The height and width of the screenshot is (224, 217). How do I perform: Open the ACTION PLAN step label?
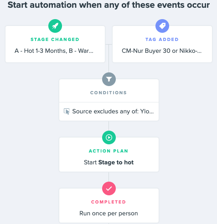pos(108,151)
